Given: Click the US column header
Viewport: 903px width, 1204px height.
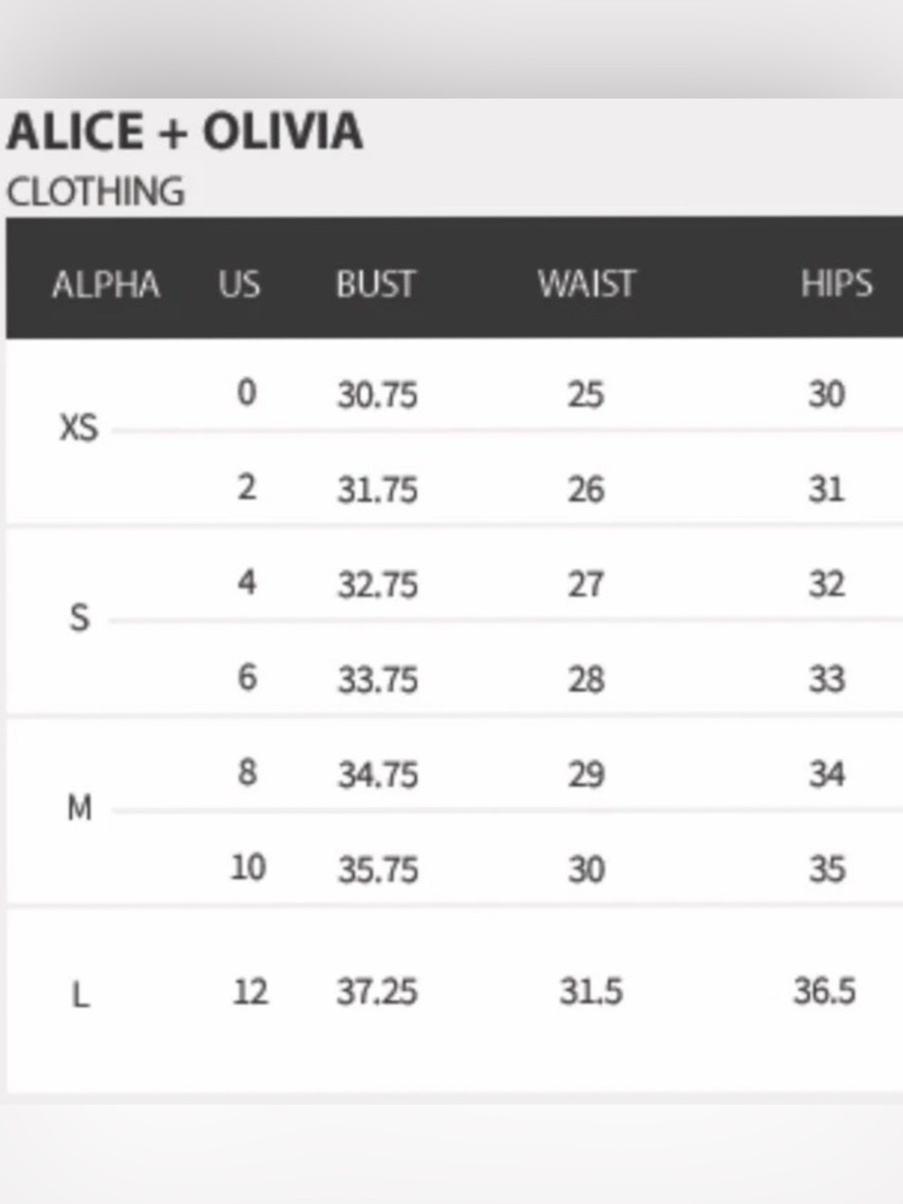Looking at the screenshot, I should [239, 285].
